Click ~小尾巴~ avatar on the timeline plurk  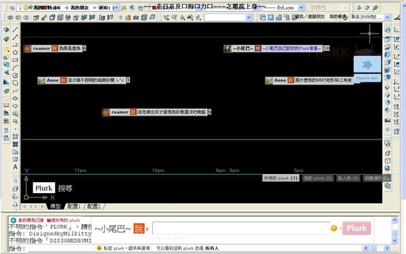pos(227,49)
